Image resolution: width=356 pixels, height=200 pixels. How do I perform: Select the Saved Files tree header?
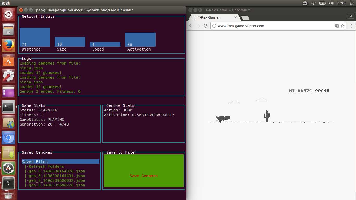pos(60,161)
